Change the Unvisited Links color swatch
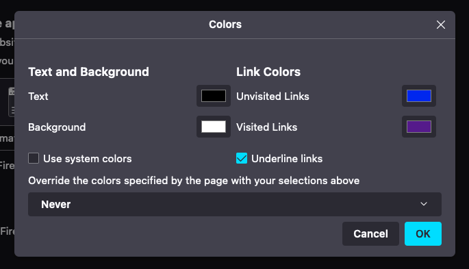This screenshot has height=269, width=469. 419,96
